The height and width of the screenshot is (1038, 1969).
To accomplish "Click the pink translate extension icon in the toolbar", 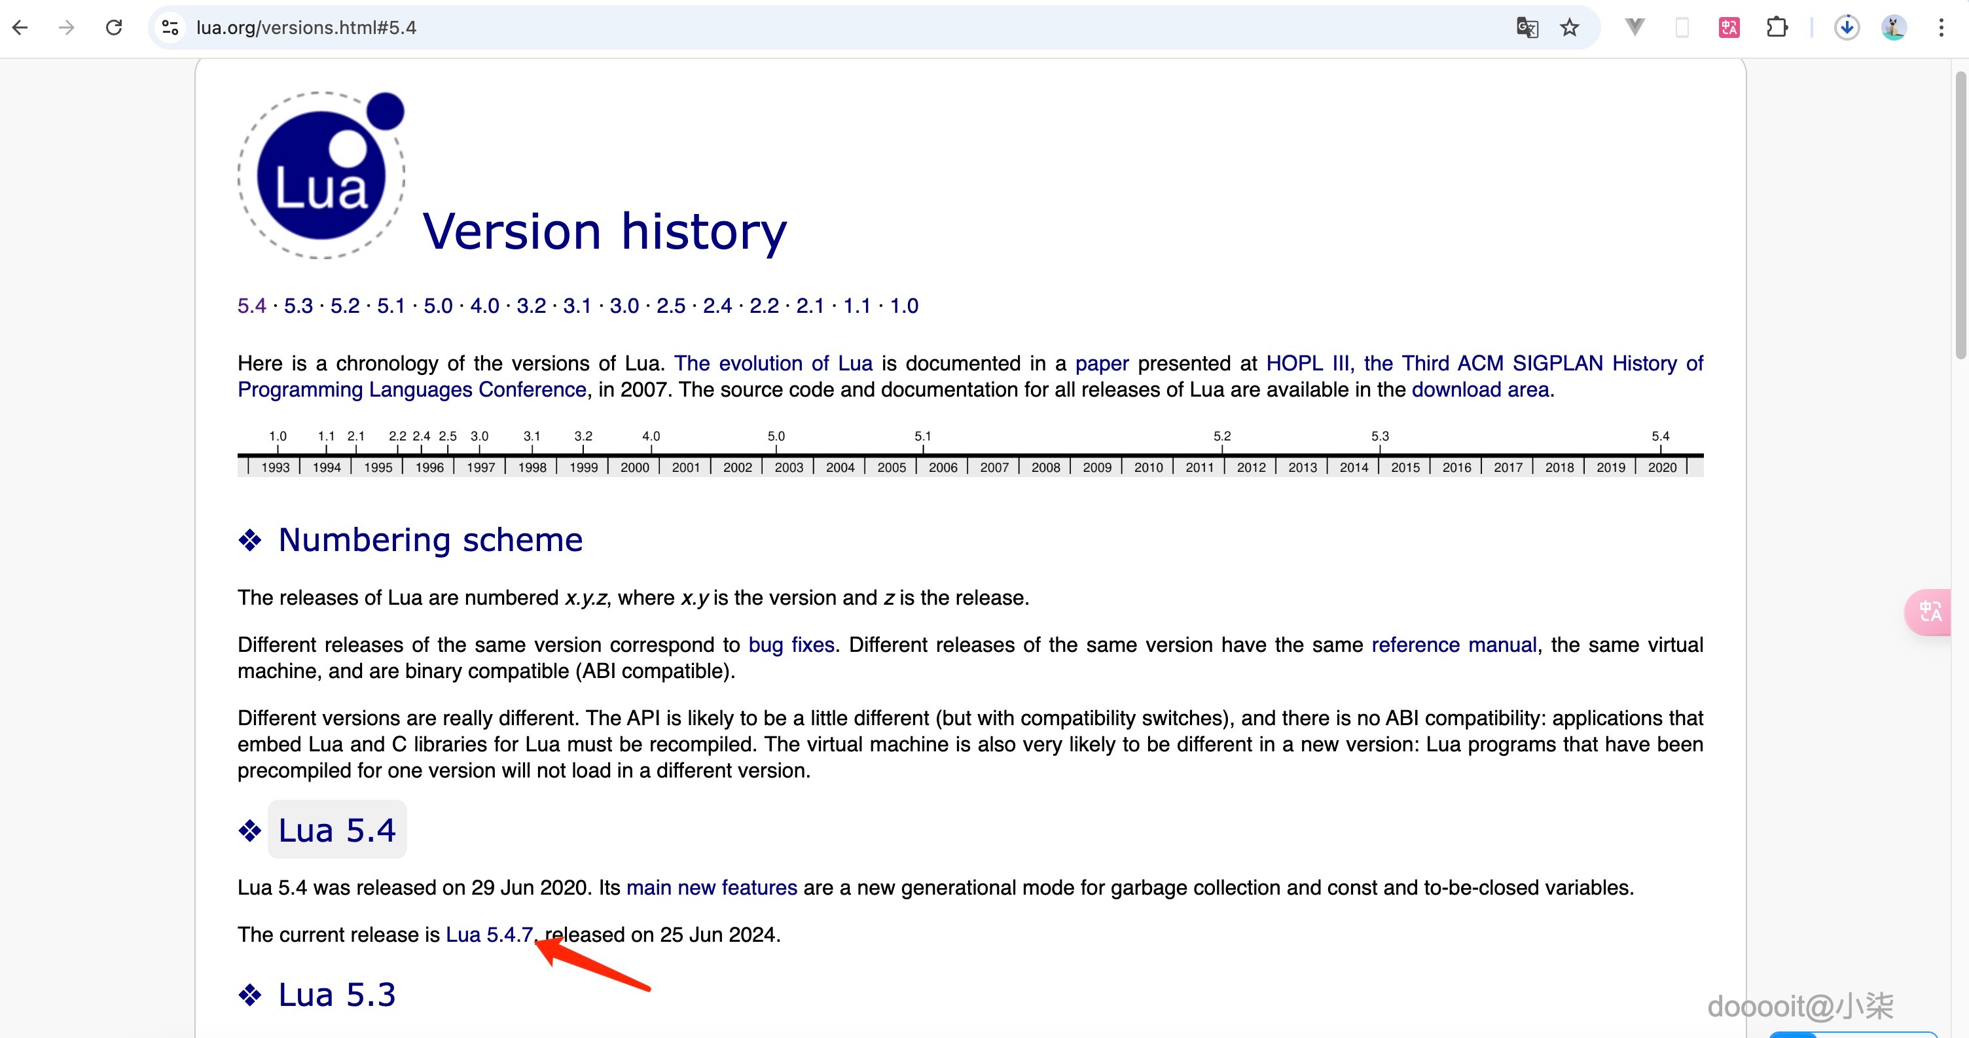I will tap(1729, 27).
